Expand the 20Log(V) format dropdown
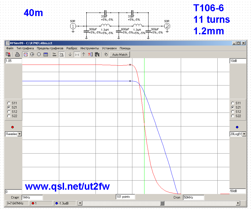 coord(244,134)
